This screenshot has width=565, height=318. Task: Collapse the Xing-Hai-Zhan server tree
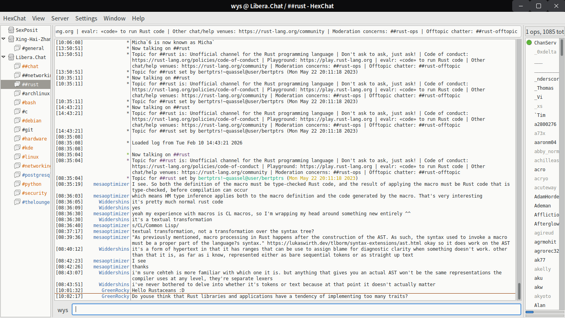click(4, 39)
